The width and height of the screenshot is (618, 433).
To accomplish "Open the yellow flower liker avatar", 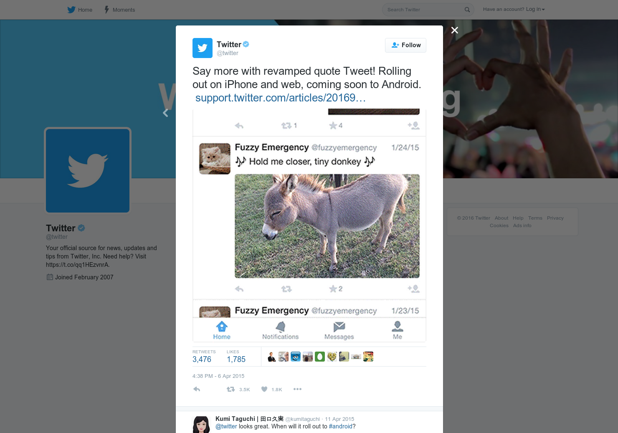I will [332, 357].
